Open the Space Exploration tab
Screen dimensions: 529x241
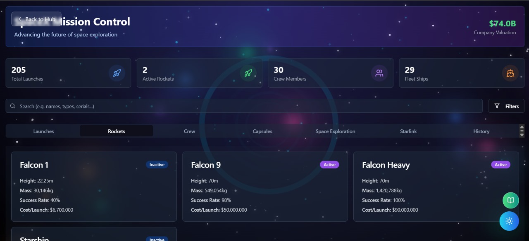click(x=335, y=131)
